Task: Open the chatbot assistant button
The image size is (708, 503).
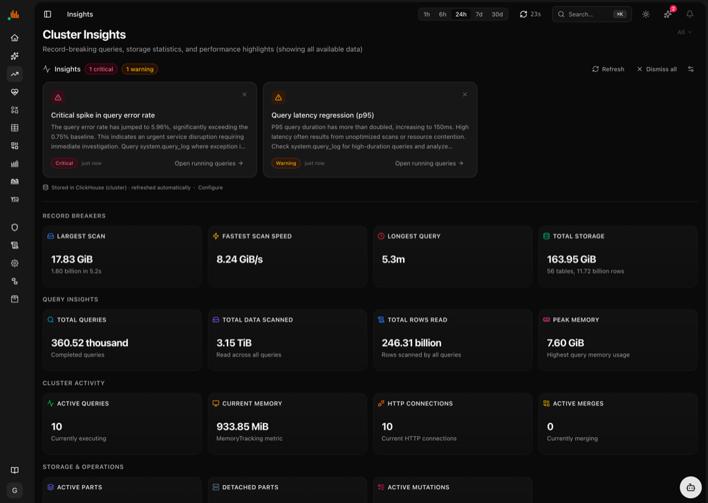Action: coord(691,487)
